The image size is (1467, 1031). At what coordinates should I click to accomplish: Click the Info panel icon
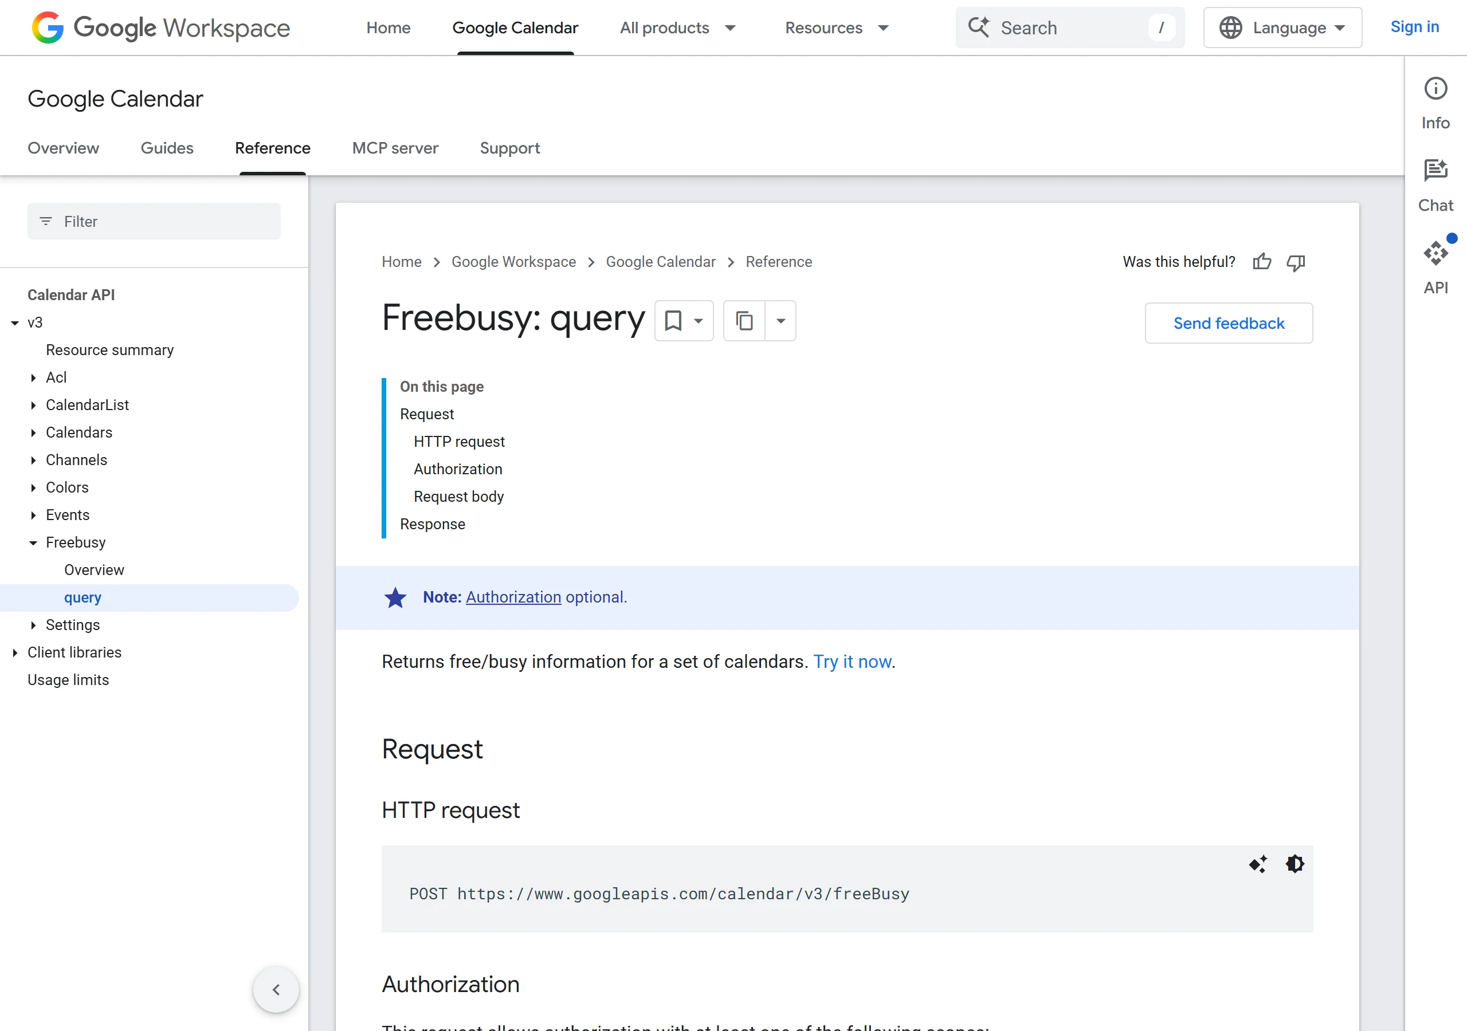pos(1435,89)
